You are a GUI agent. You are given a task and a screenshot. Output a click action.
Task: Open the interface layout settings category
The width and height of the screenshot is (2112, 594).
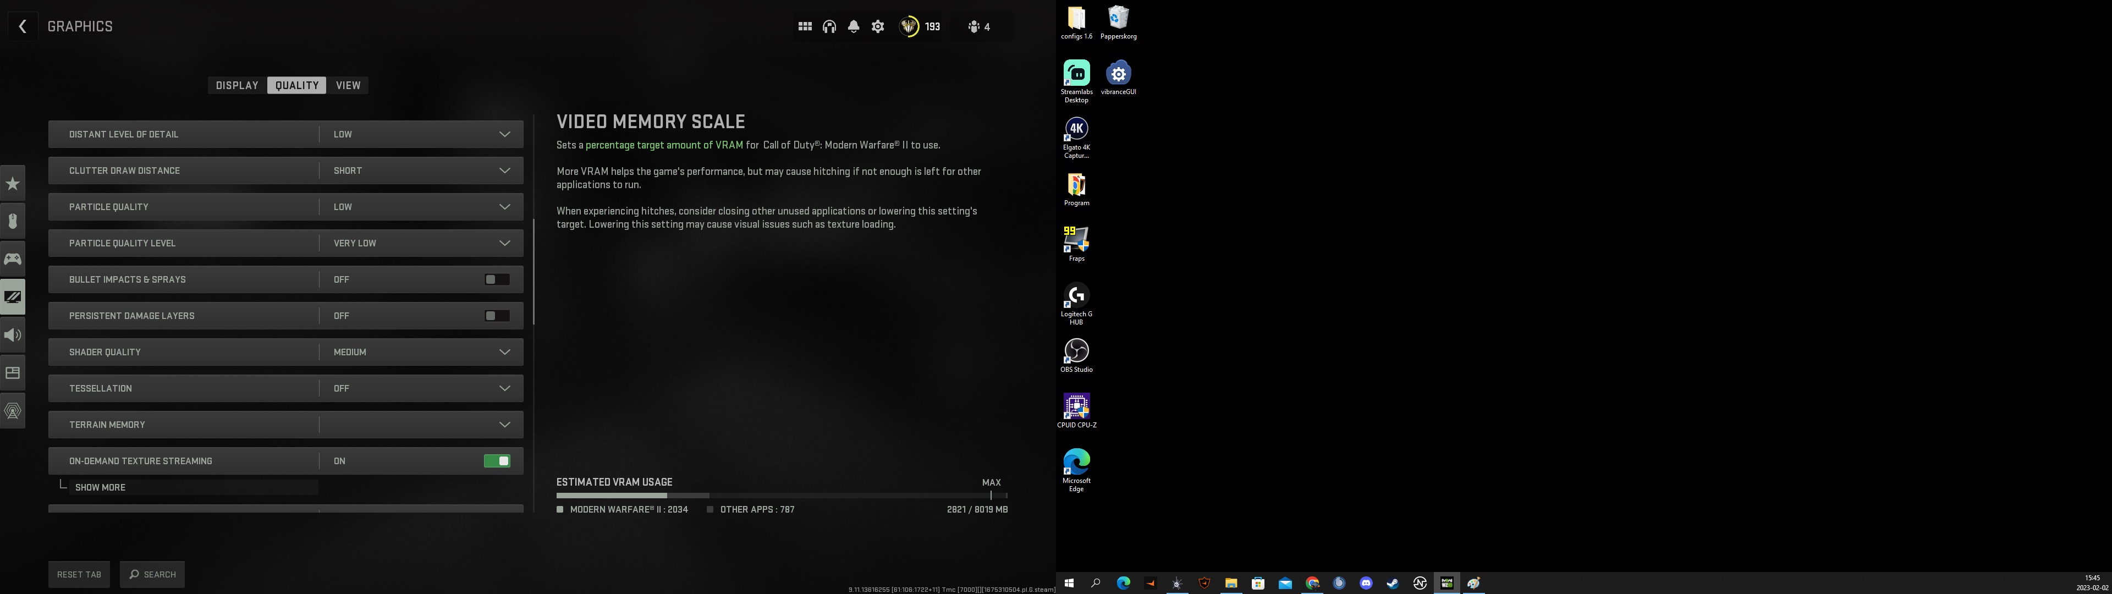[12, 372]
